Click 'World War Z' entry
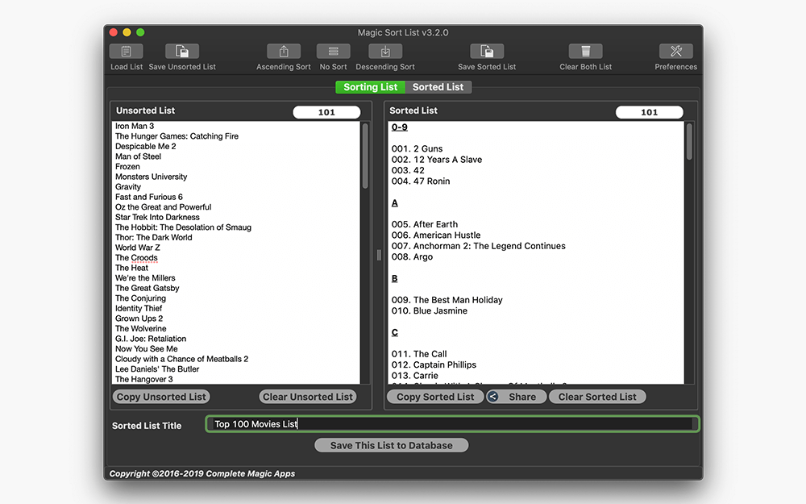Screen dimensions: 806x504 [x=137, y=248]
